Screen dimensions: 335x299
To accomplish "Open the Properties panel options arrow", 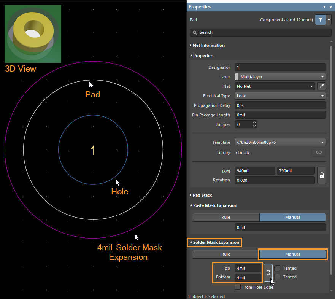I will click(x=324, y=7).
